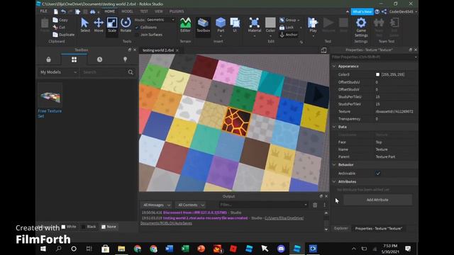Click the Copy clipboard button
Viewport: 454px width, 255px height.
click(60, 20)
